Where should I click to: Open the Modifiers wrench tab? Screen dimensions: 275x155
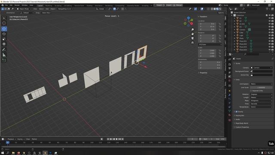(x=229, y=95)
